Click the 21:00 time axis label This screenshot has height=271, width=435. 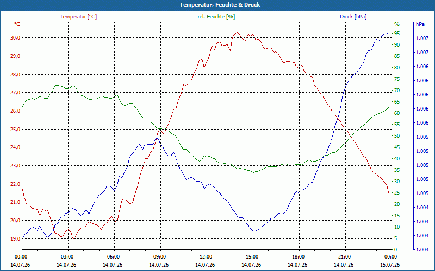pos(344,256)
